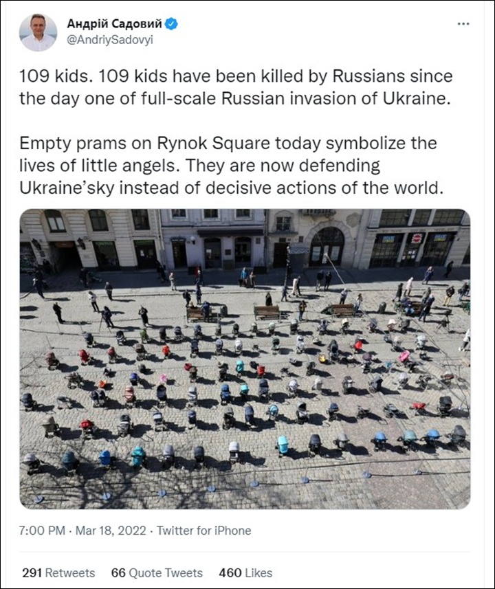Click the number 460 in tweet stats
The width and height of the screenshot is (495, 589).
230,573
